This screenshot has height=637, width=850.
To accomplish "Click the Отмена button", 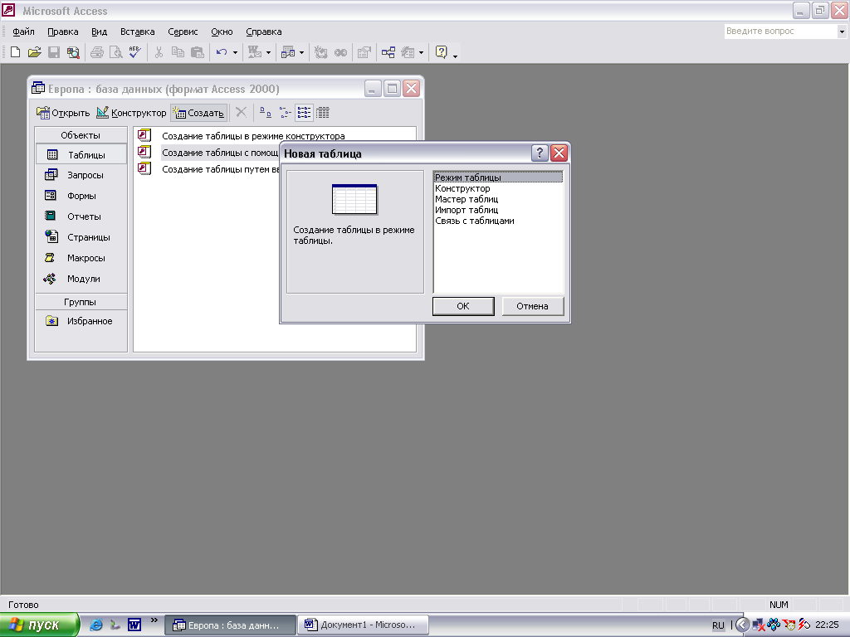I will pyautogui.click(x=532, y=306).
